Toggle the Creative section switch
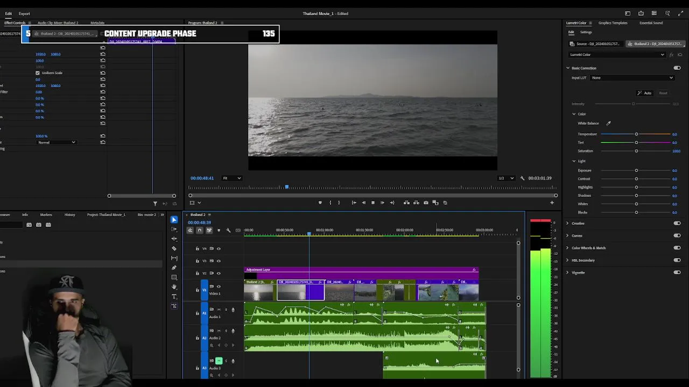 (677, 223)
